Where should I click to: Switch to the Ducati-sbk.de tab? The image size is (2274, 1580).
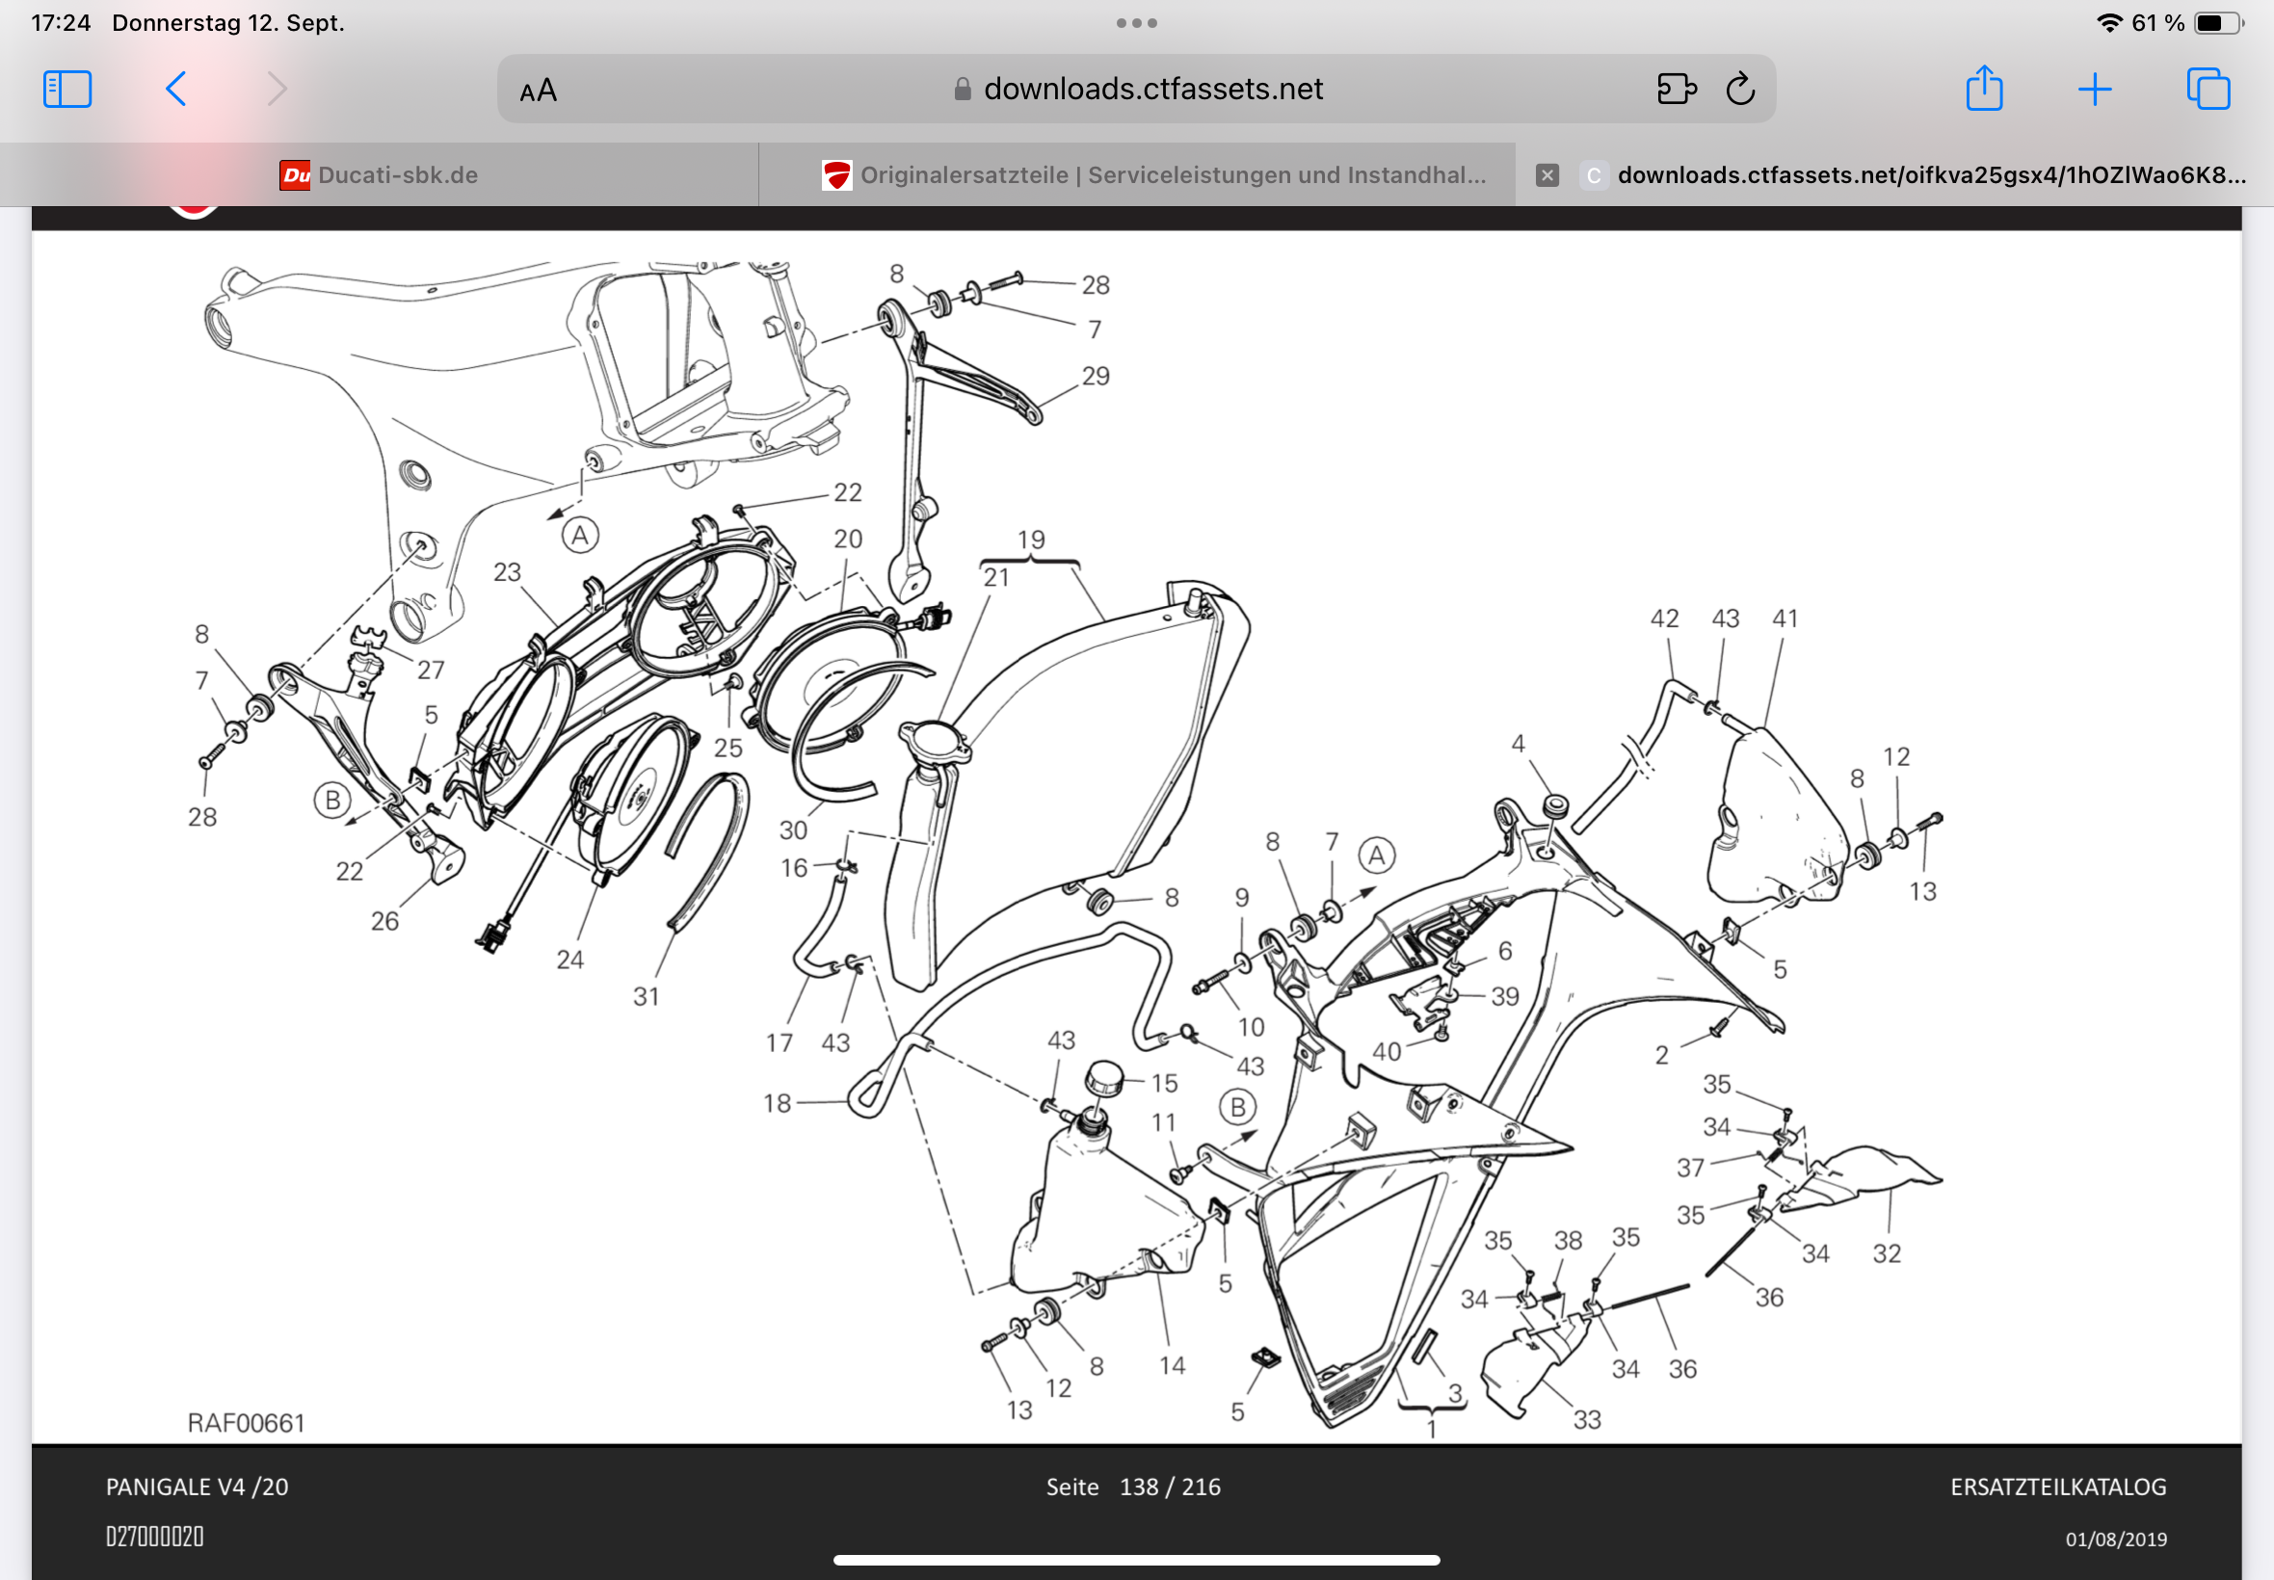point(380,175)
